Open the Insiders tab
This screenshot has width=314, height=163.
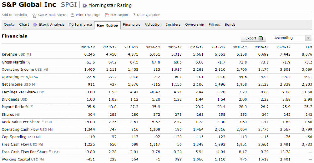tap(173, 25)
